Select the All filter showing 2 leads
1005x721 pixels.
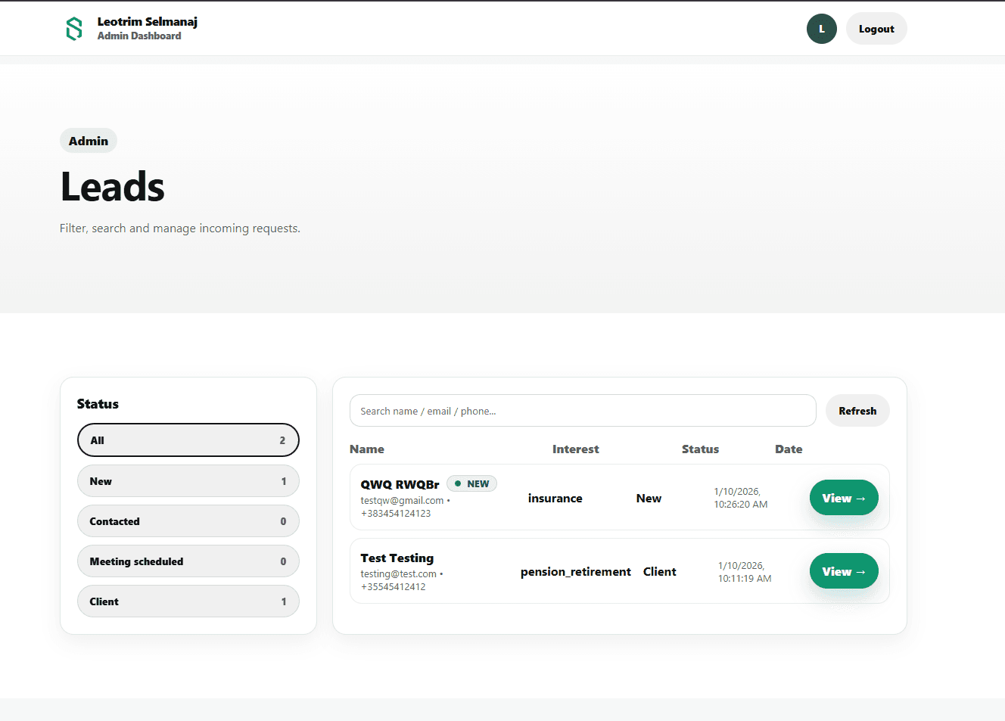[188, 440]
